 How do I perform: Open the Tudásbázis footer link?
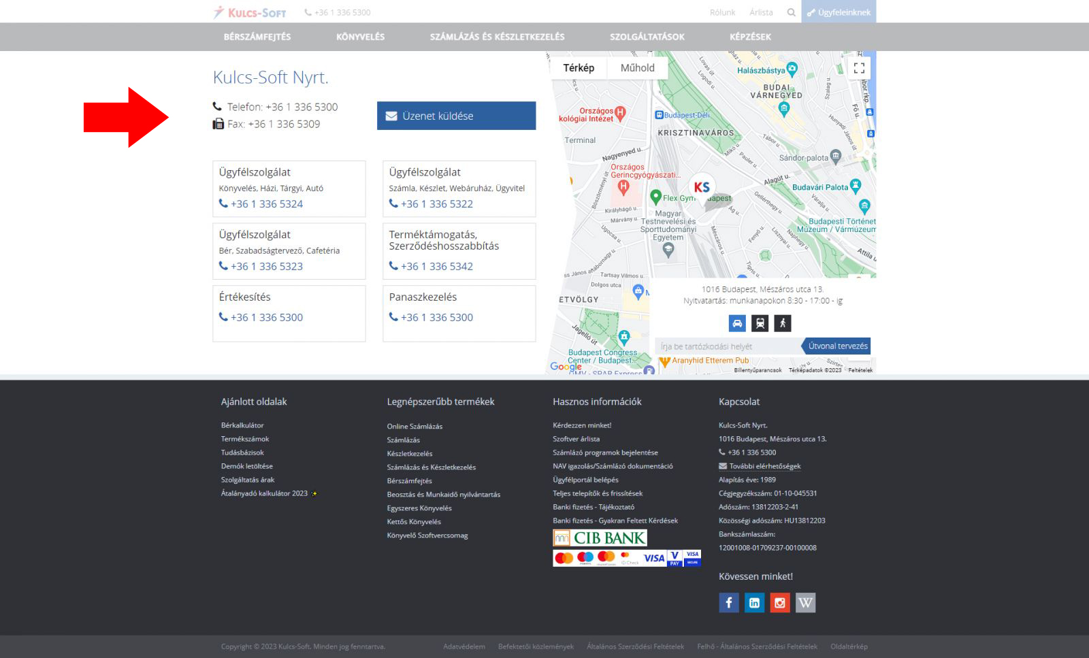(x=242, y=453)
